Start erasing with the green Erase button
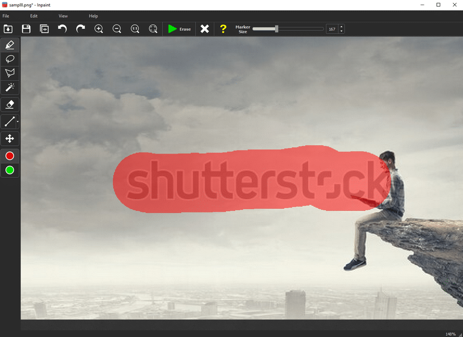 point(179,29)
